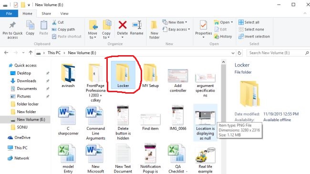Select argument specifications image file
The height and width of the screenshot is (174, 310).
(205, 85)
